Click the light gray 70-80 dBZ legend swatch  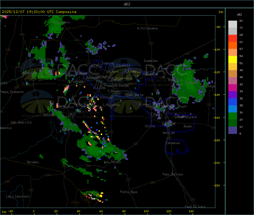click(x=233, y=24)
